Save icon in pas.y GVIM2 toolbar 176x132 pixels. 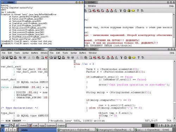(x=7, y=57)
